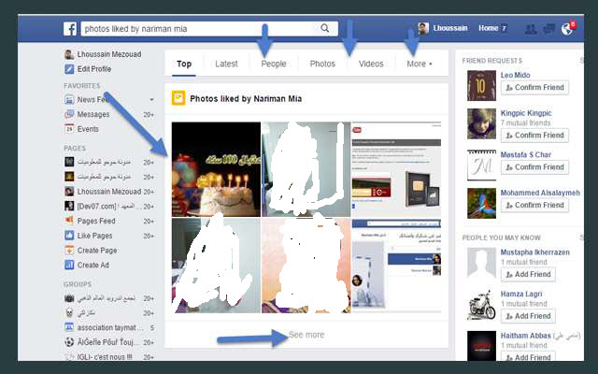Click Mohammed Alsalaymeh's parrot avatar
The width and height of the screenshot is (598, 374).
481,203
